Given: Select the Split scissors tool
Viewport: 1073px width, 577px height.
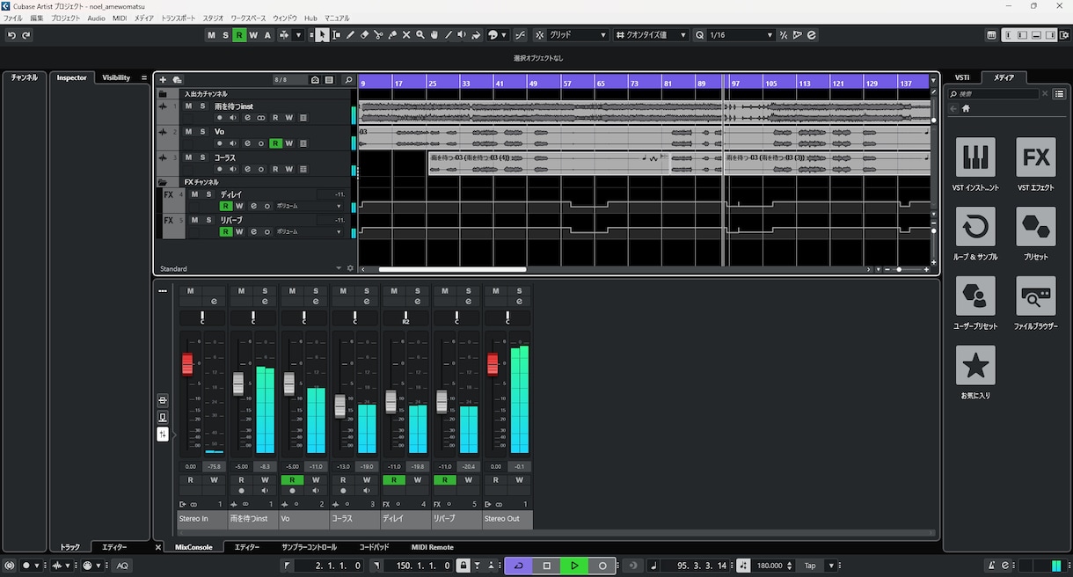Looking at the screenshot, I should point(378,35).
